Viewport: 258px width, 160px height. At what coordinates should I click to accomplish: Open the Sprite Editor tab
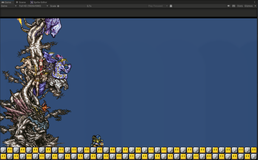coord(39,2)
